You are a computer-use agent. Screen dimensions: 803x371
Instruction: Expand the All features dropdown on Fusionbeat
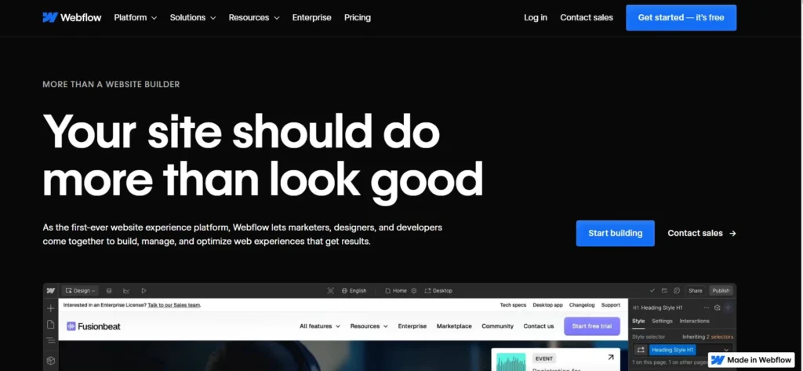tap(320, 326)
